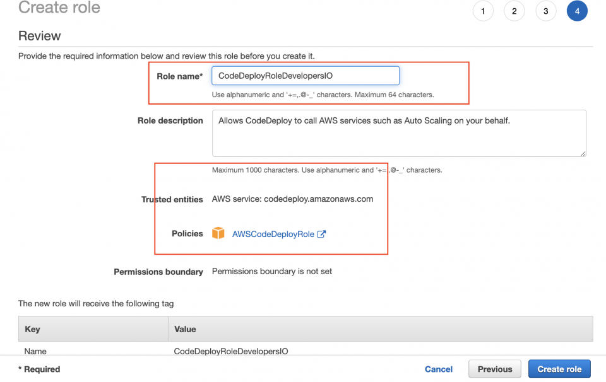The width and height of the screenshot is (606, 382).
Task: Cancel role creation via the Cancel link
Action: pos(438,369)
